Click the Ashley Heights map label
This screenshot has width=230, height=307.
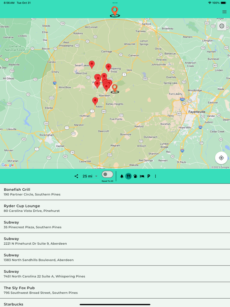click(x=115, y=104)
